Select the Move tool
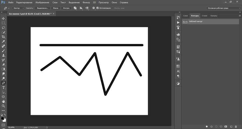Viewport: 242px width, 129px height. (3, 19)
